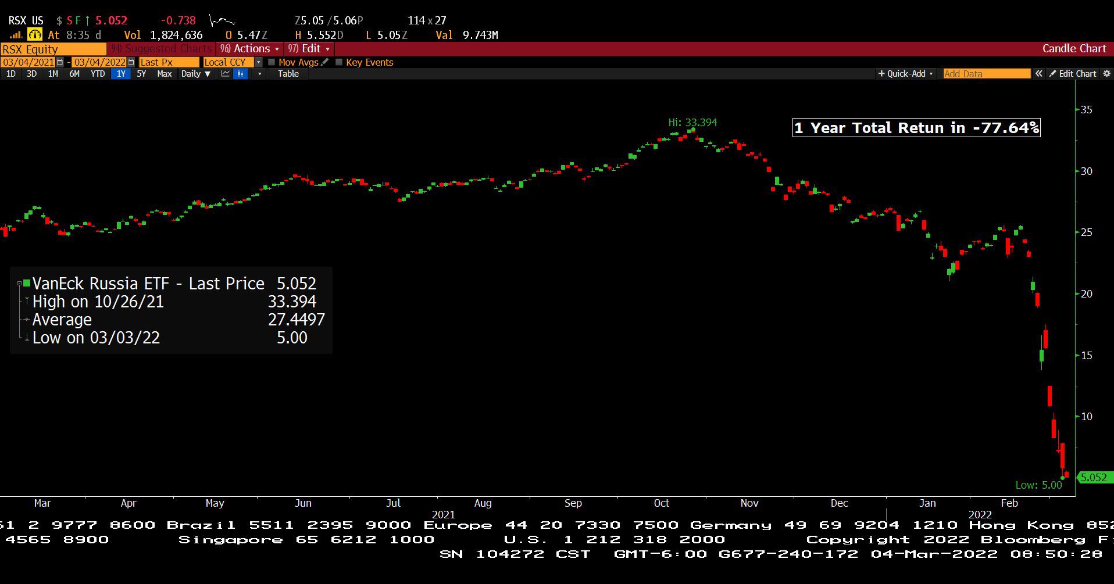The width and height of the screenshot is (1114, 584).
Task: Click the intraday sparkline mini chart
Action: click(222, 21)
